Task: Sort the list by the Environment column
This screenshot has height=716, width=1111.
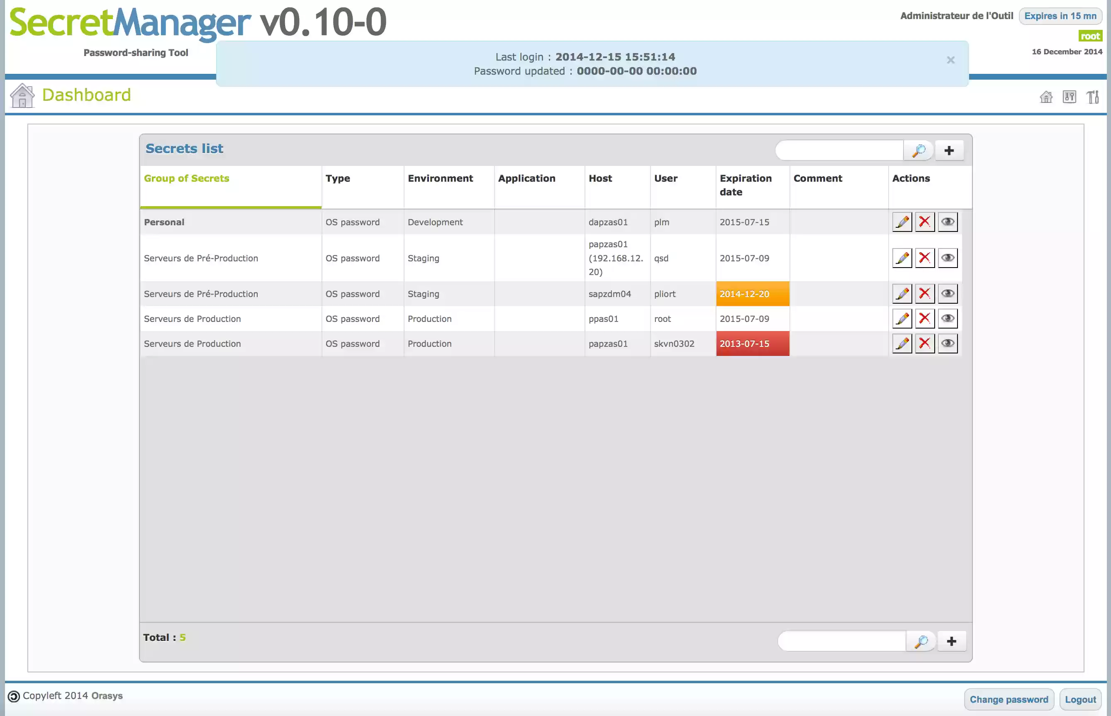Action: click(x=440, y=178)
